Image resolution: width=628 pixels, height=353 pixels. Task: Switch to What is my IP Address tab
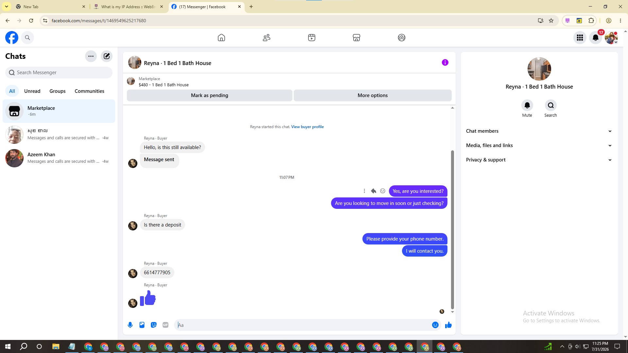point(129,7)
